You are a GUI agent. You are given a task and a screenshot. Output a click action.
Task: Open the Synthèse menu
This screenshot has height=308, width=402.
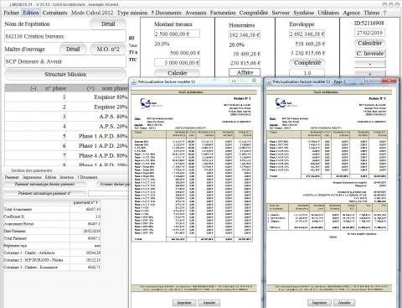point(304,13)
